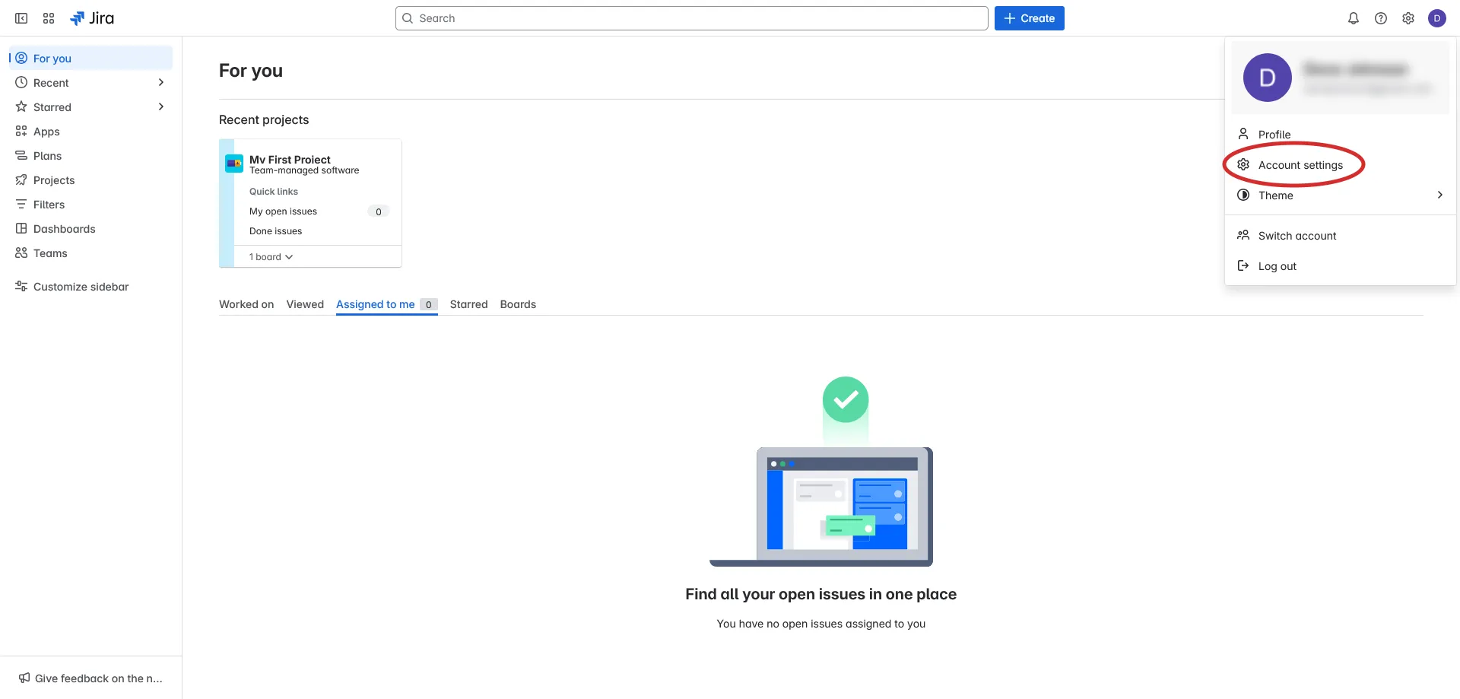Click the Search input field
Viewport: 1460px width, 699px height.
(x=691, y=18)
